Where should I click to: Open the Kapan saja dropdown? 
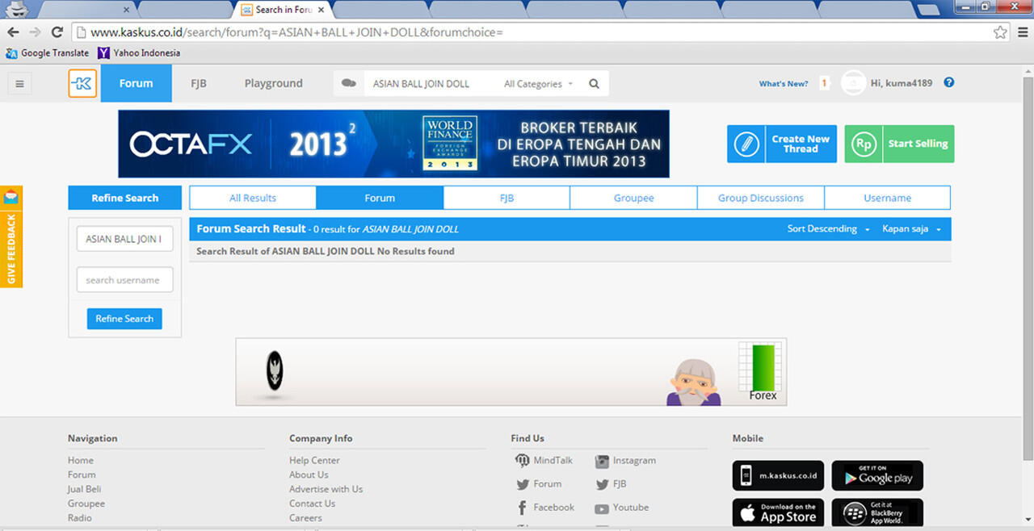click(912, 229)
